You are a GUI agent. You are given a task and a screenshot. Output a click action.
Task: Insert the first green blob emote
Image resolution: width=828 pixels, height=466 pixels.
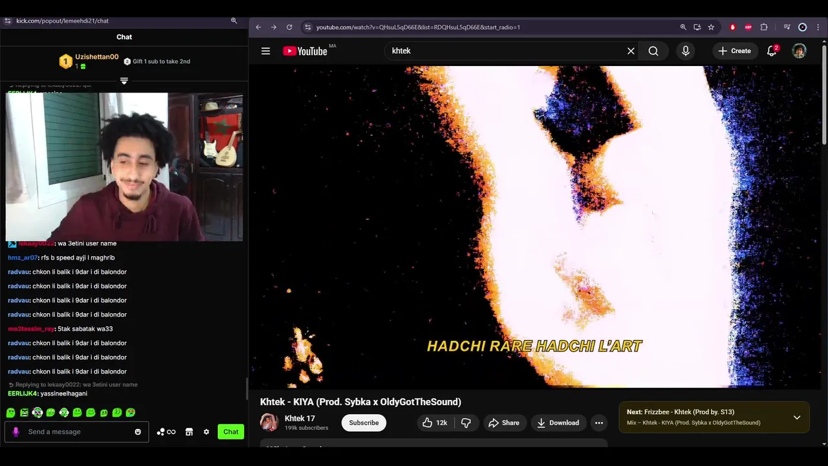pyautogui.click(x=11, y=412)
